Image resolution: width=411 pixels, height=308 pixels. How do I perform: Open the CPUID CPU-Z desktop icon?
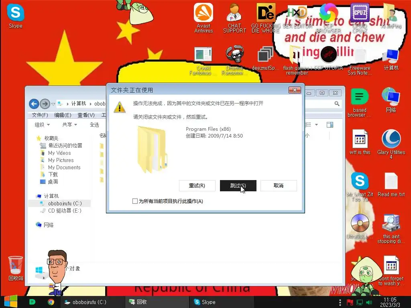tap(360, 18)
